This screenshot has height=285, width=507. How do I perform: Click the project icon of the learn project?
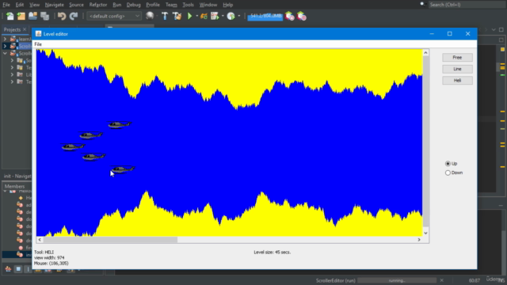(x=13, y=39)
